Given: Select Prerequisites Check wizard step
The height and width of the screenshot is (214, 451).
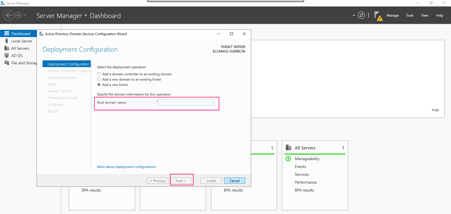Looking at the screenshot, I should [63, 98].
